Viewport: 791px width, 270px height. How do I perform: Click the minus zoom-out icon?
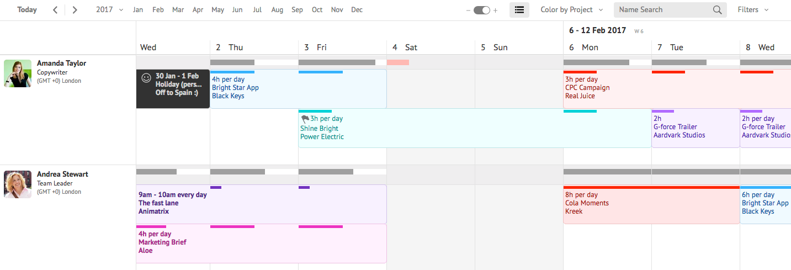(468, 10)
